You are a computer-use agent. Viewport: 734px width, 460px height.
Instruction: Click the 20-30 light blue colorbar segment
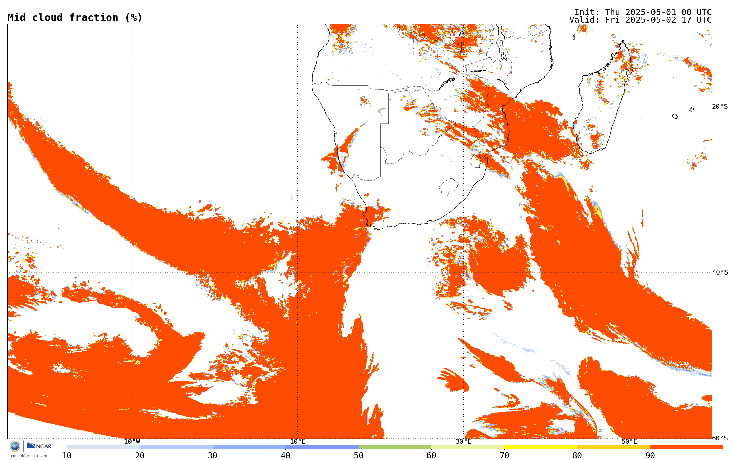[176, 447]
